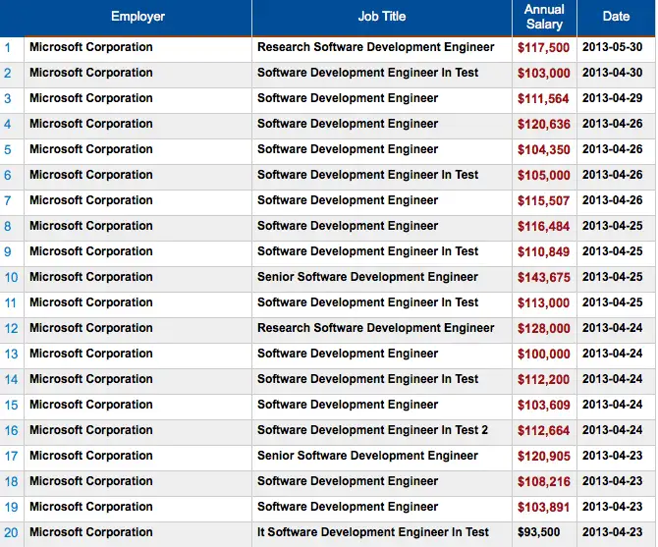
Task: Click the Annual Salary column header
Action: click(544, 17)
